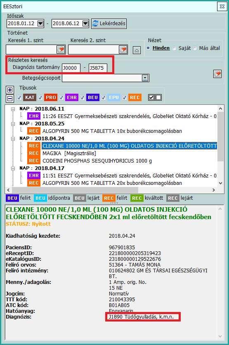Click the horizontal scroll-right arrow
Image resolution: width=229 pixels, height=345 pixels.
point(214,190)
